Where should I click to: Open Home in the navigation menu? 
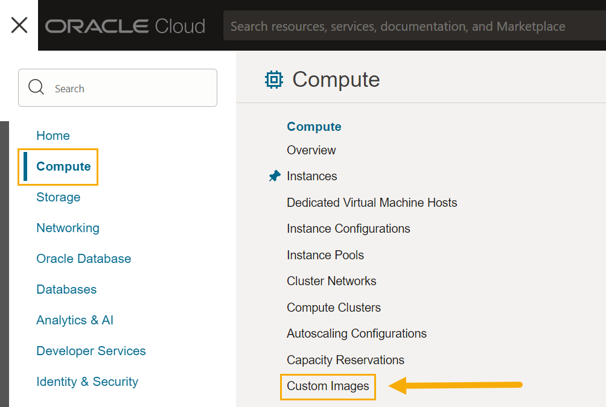point(53,136)
